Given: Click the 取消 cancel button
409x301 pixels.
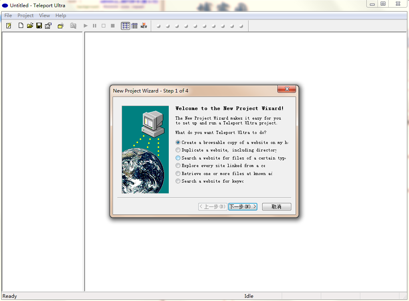Looking at the screenshot, I should coord(277,207).
